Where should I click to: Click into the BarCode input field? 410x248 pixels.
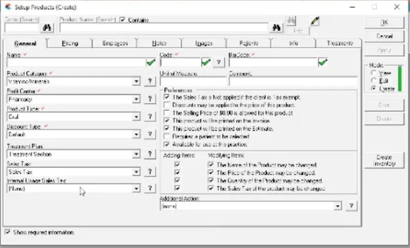pos(273,63)
